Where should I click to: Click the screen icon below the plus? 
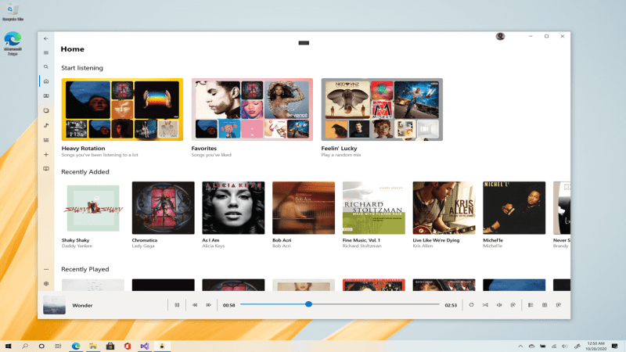coord(46,169)
